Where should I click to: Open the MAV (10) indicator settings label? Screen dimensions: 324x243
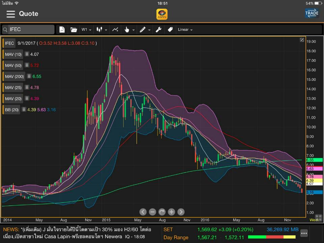tap(13, 54)
